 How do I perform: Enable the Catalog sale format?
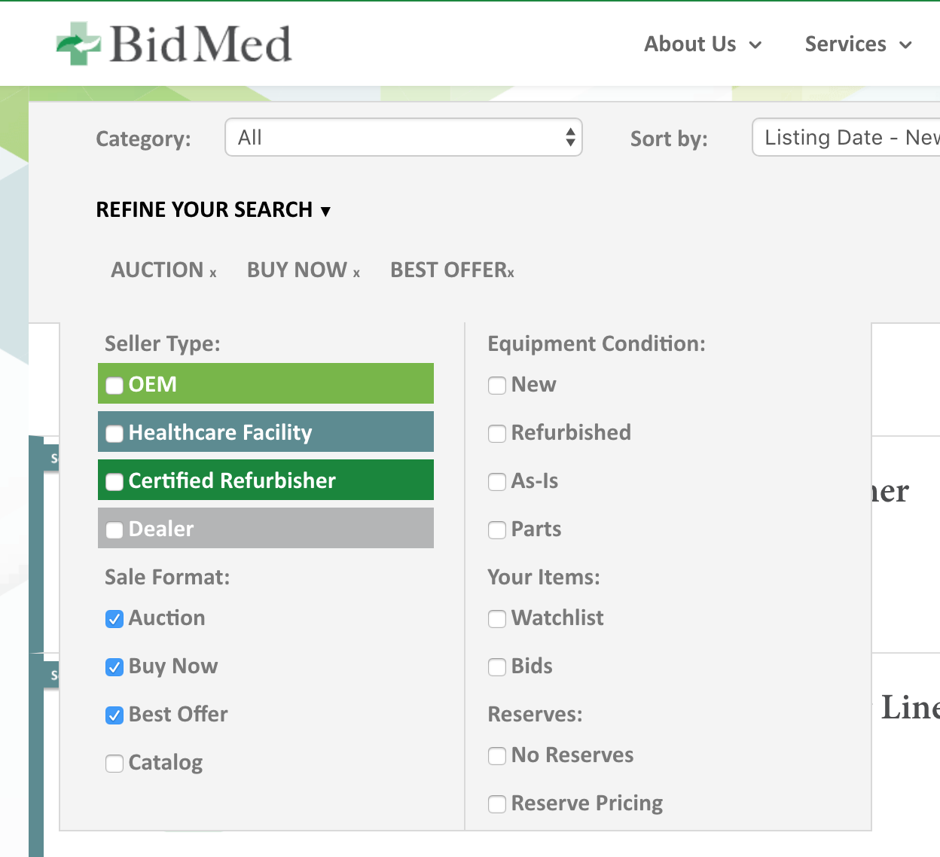point(114,764)
